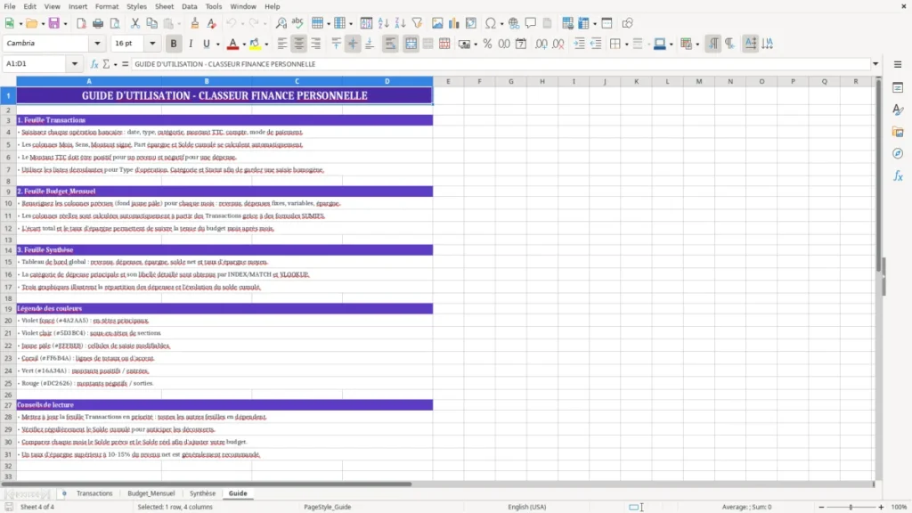
Task: Insert a special character
Action: click(491, 23)
